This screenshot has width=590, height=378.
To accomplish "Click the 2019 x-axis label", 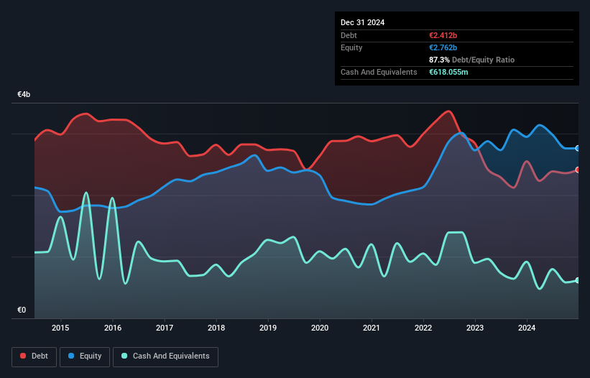I will pyautogui.click(x=268, y=328).
